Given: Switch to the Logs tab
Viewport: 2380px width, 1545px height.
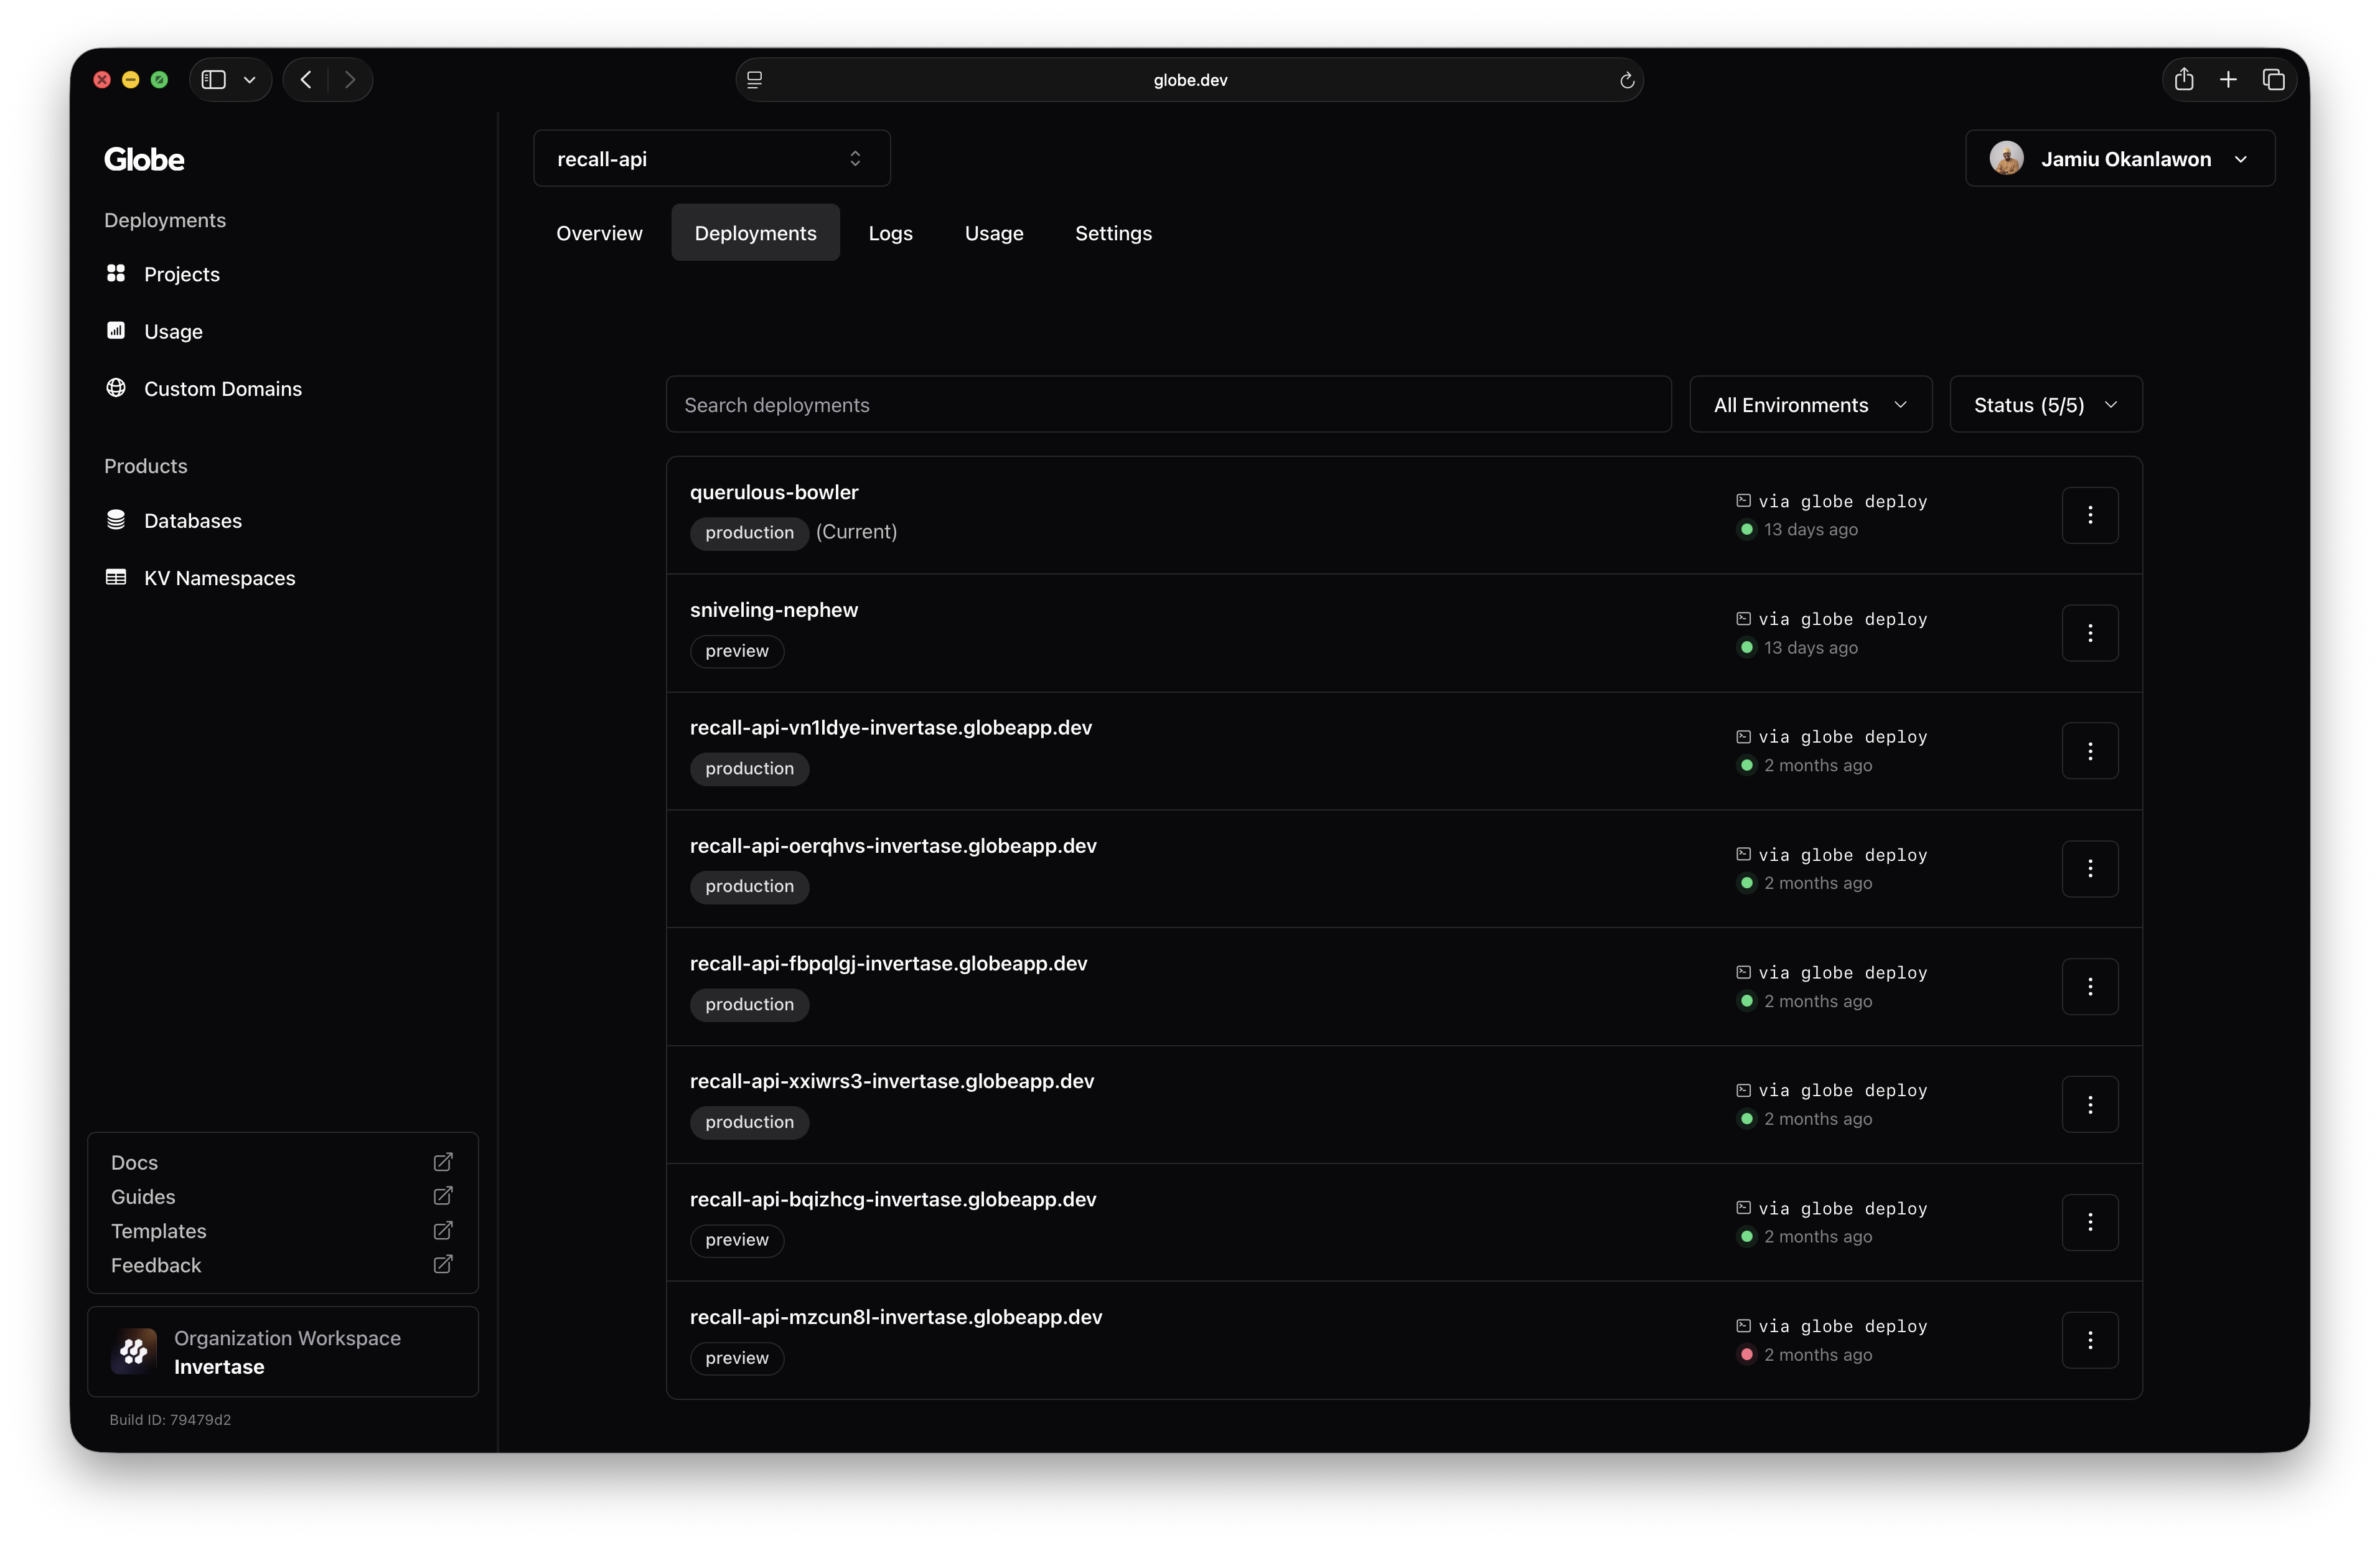Looking at the screenshot, I should point(890,233).
